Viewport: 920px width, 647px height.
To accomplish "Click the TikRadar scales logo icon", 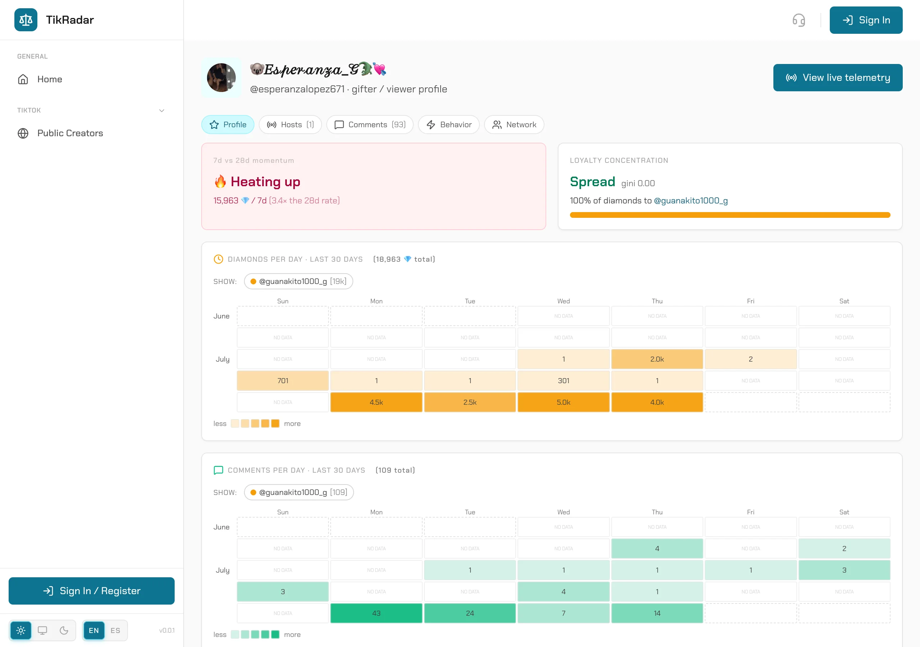I will [x=26, y=20].
